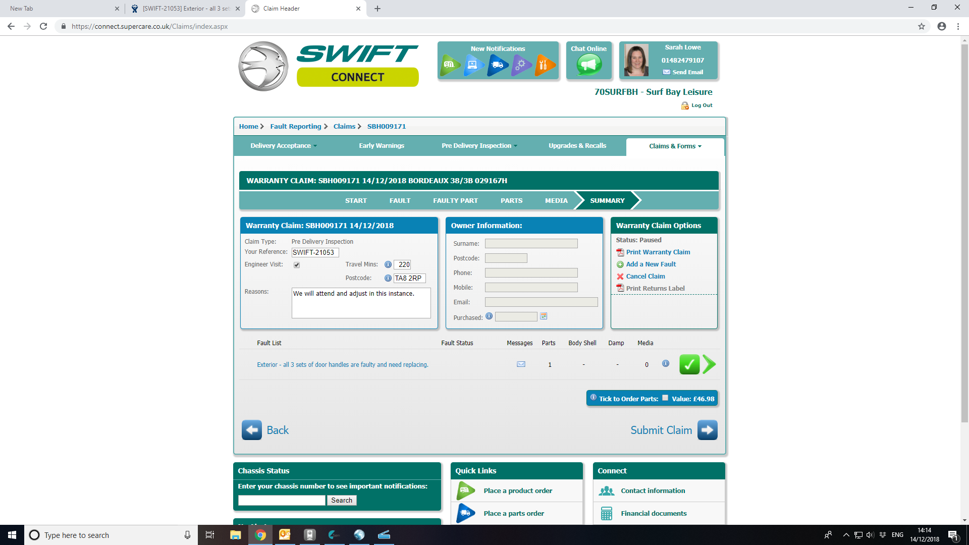The width and height of the screenshot is (969, 545).
Task: Click Cancel Claim link
Action: (645, 277)
